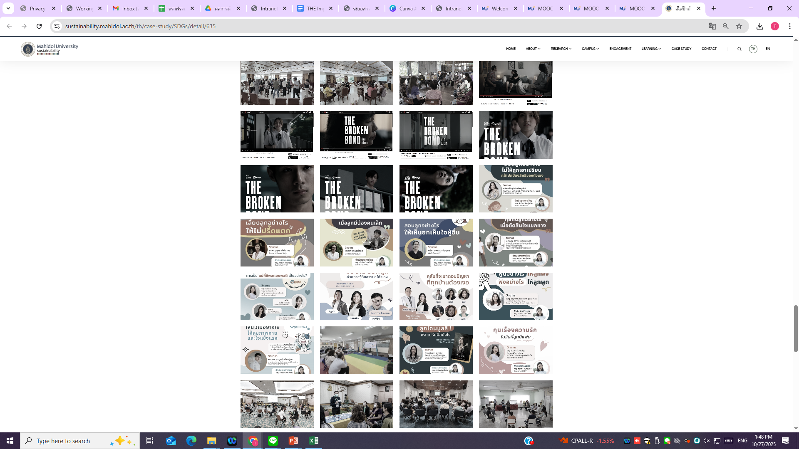The width and height of the screenshot is (799, 449).
Task: Open the Google Translate page icon
Action: pos(712,26)
